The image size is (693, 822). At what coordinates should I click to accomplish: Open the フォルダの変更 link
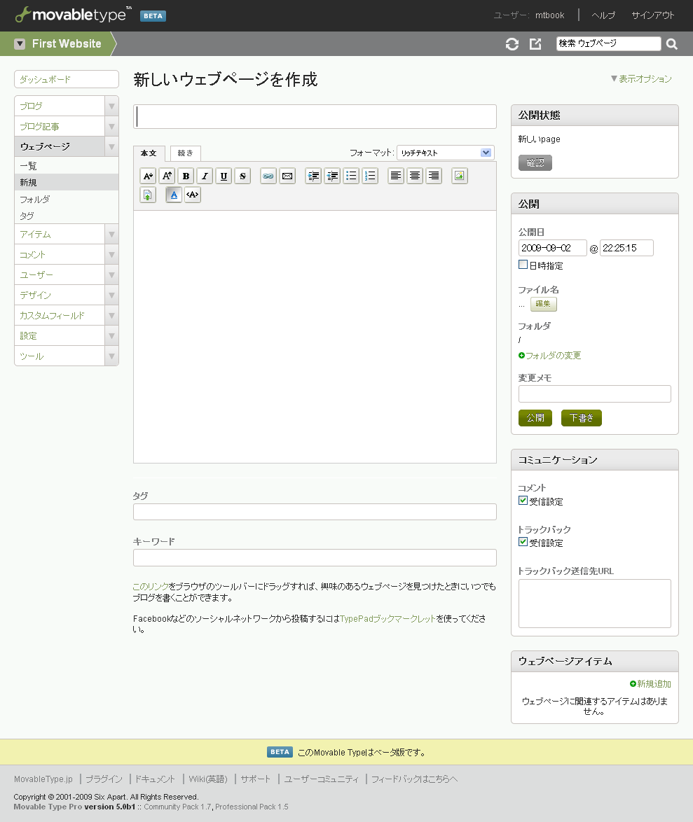pos(553,356)
